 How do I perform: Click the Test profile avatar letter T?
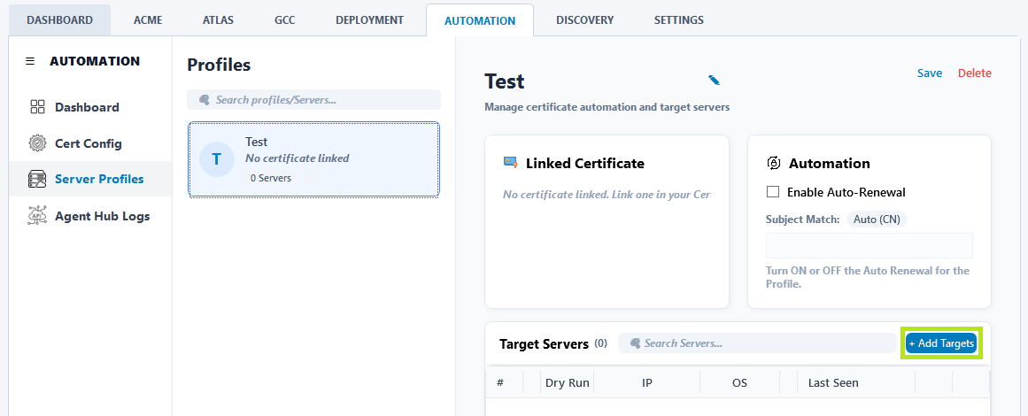tap(217, 159)
